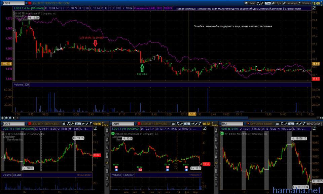
Task: Click green info icon in $DJI chart
Action: coord(222,133)
